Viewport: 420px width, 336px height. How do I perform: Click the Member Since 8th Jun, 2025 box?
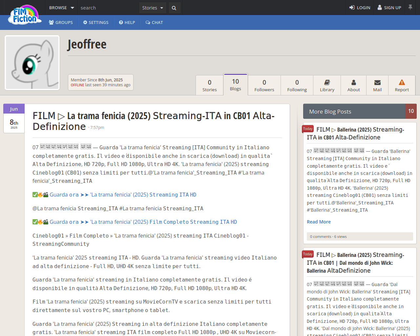(101, 82)
